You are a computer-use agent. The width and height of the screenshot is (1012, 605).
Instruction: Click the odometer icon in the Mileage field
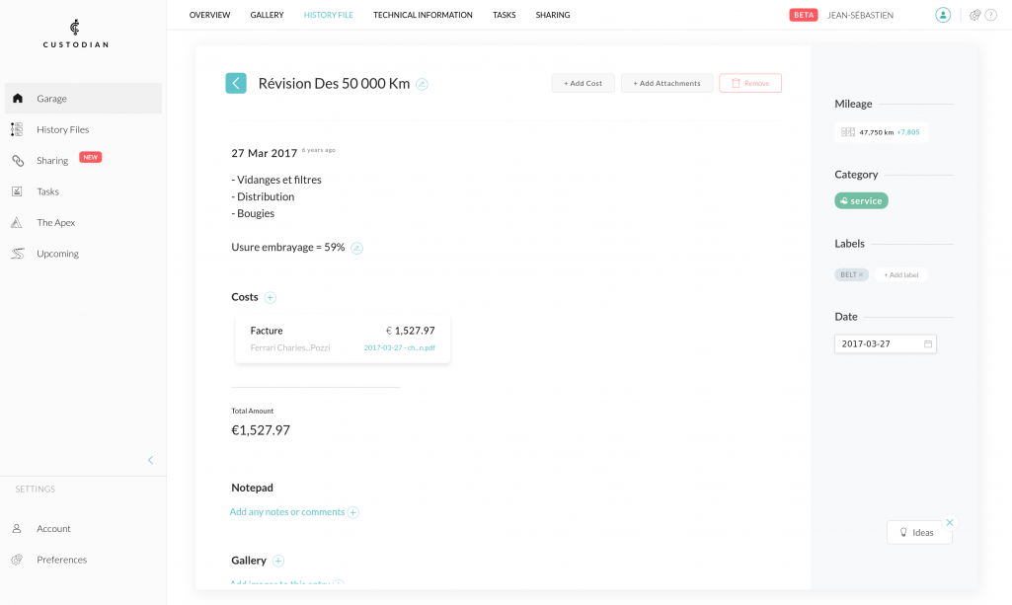point(848,132)
